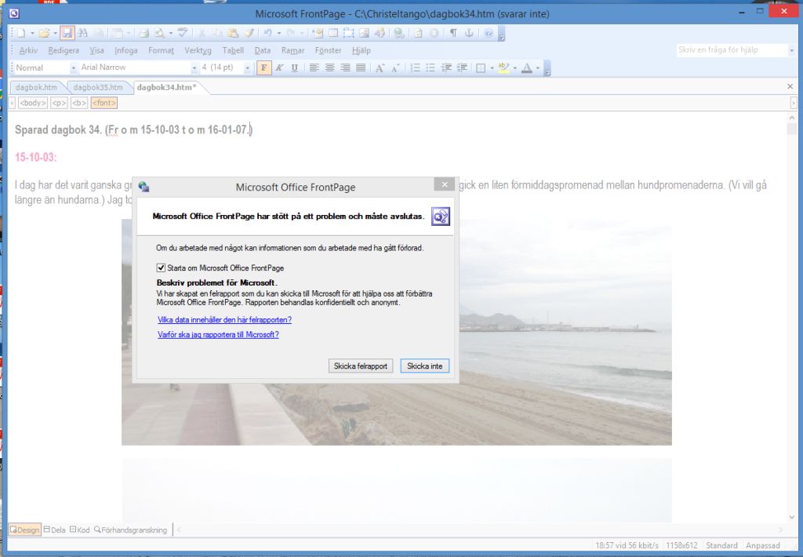This screenshot has height=557, width=803.
Task: Click the Refresh page icon
Action: point(419,33)
